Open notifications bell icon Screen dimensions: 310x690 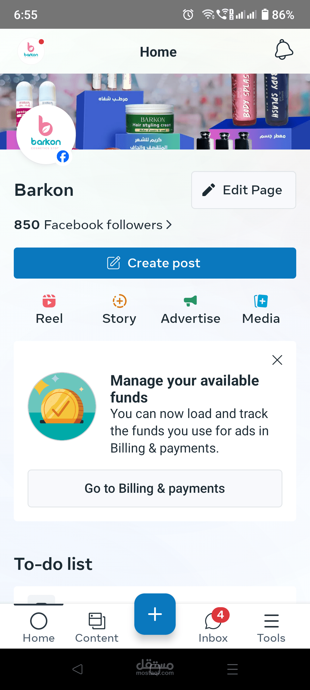pos(284,50)
